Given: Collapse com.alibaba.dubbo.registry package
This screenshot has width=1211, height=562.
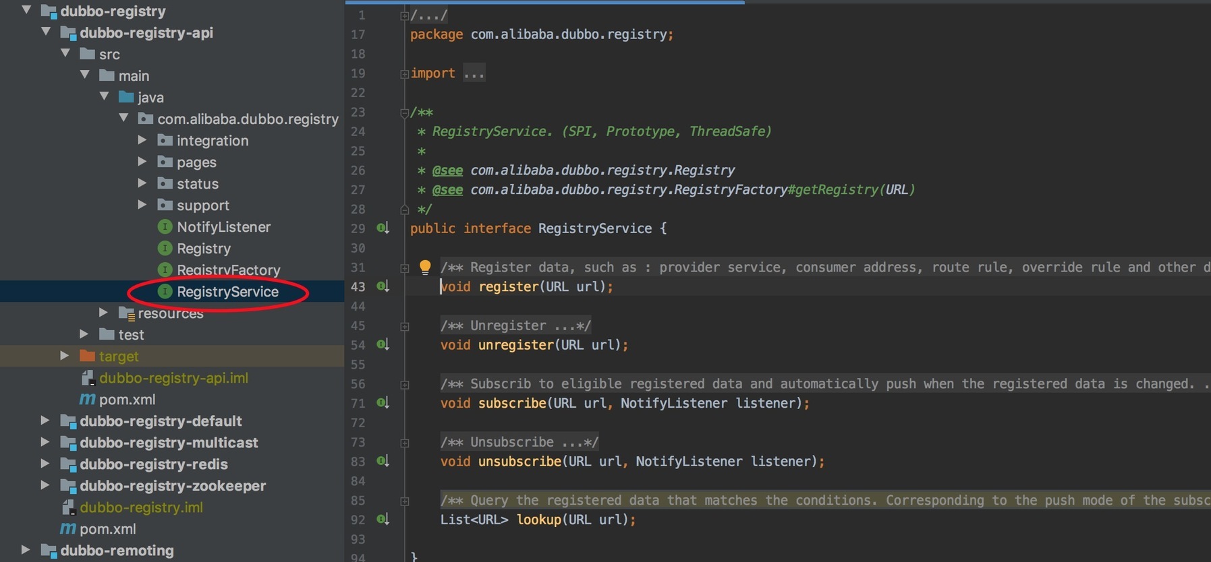Looking at the screenshot, I should tap(123, 118).
